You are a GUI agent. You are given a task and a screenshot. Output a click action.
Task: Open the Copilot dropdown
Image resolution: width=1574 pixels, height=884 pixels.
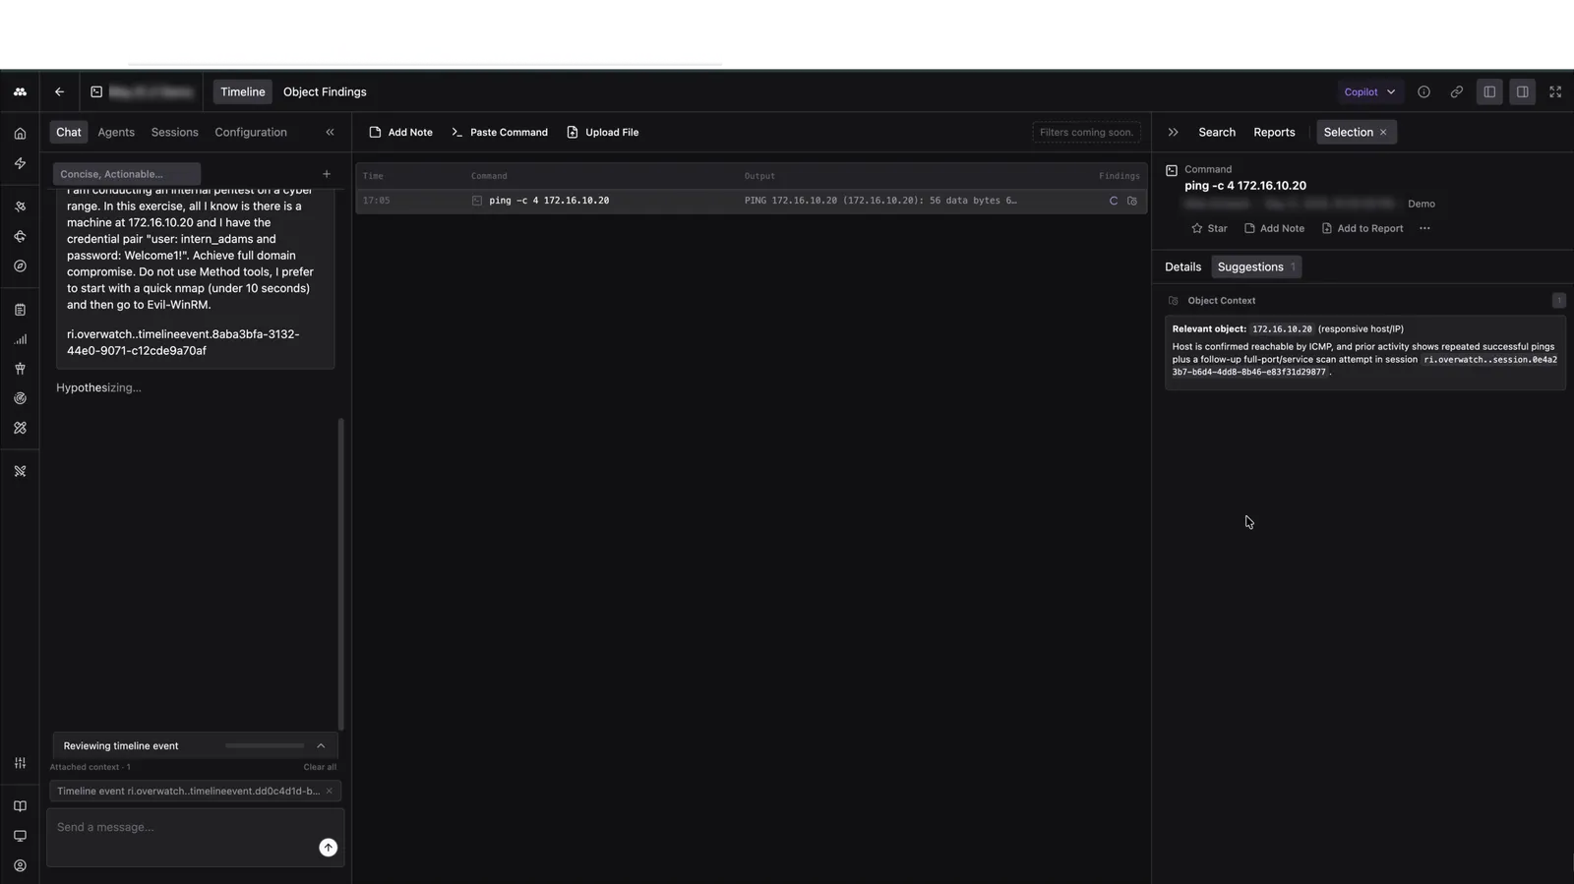[1369, 91]
